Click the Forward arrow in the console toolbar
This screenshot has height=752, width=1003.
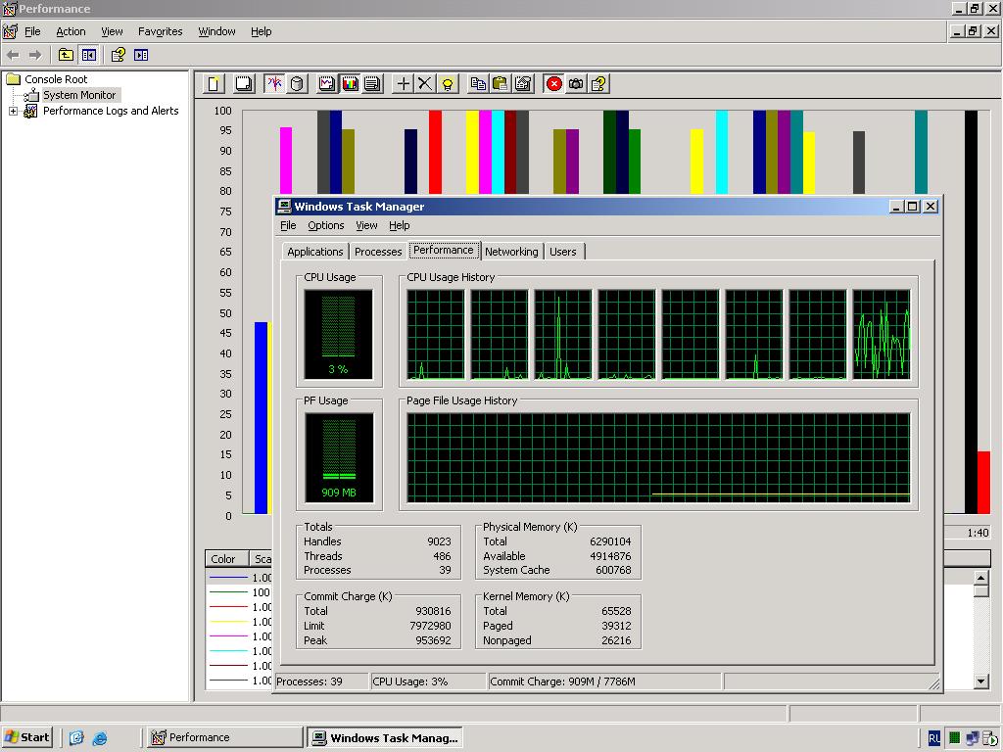click(35, 55)
